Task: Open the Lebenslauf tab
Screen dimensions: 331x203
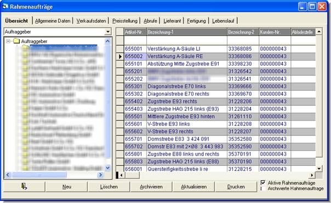Action: coord(223,21)
